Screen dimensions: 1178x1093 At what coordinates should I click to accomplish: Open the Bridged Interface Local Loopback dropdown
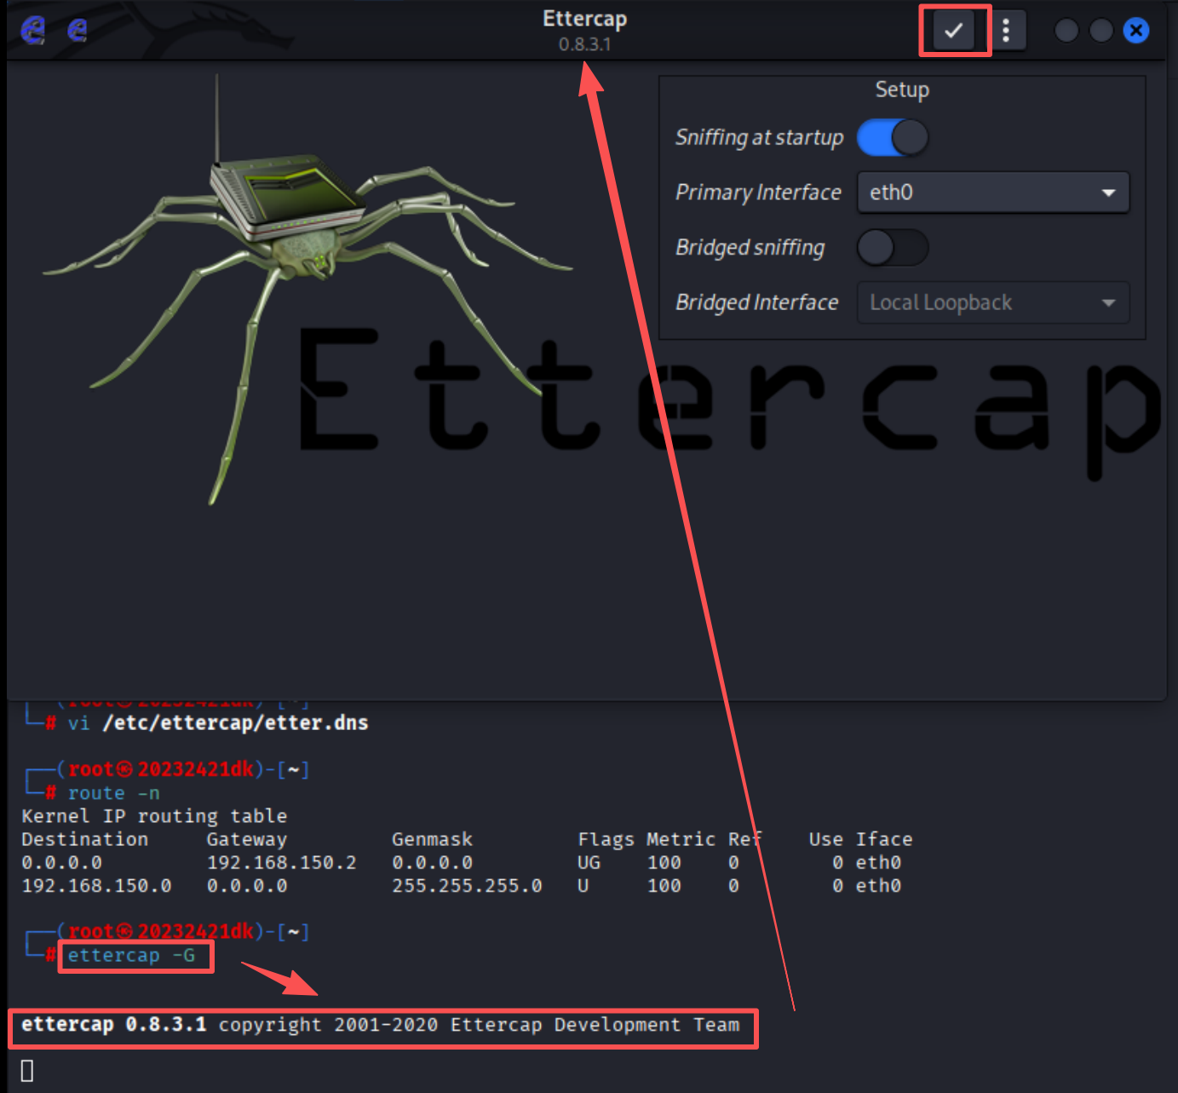coord(993,302)
